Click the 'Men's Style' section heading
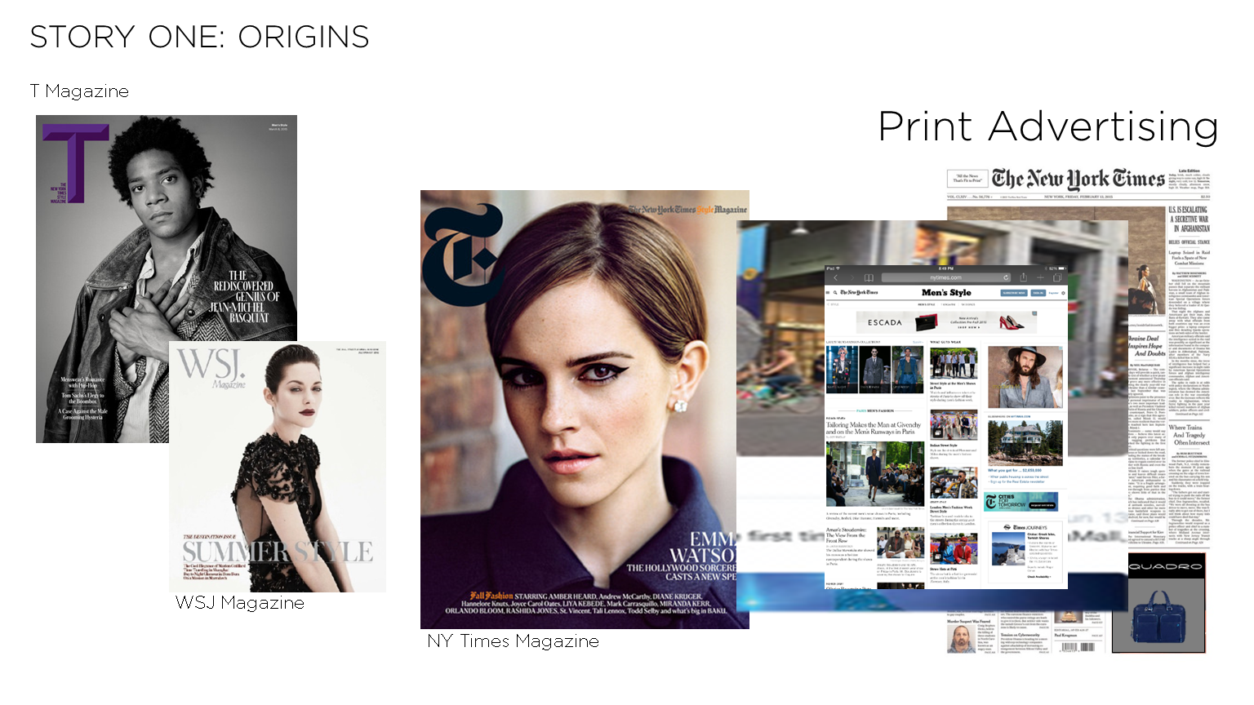 pyautogui.click(x=946, y=292)
